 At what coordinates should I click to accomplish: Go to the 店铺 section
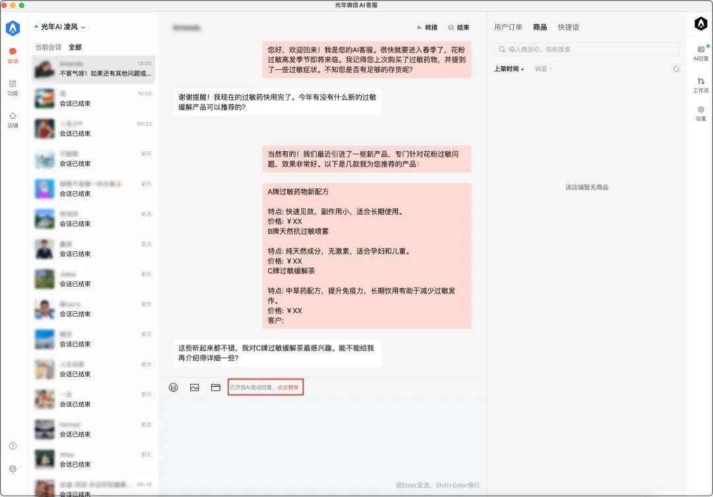pyautogui.click(x=13, y=120)
